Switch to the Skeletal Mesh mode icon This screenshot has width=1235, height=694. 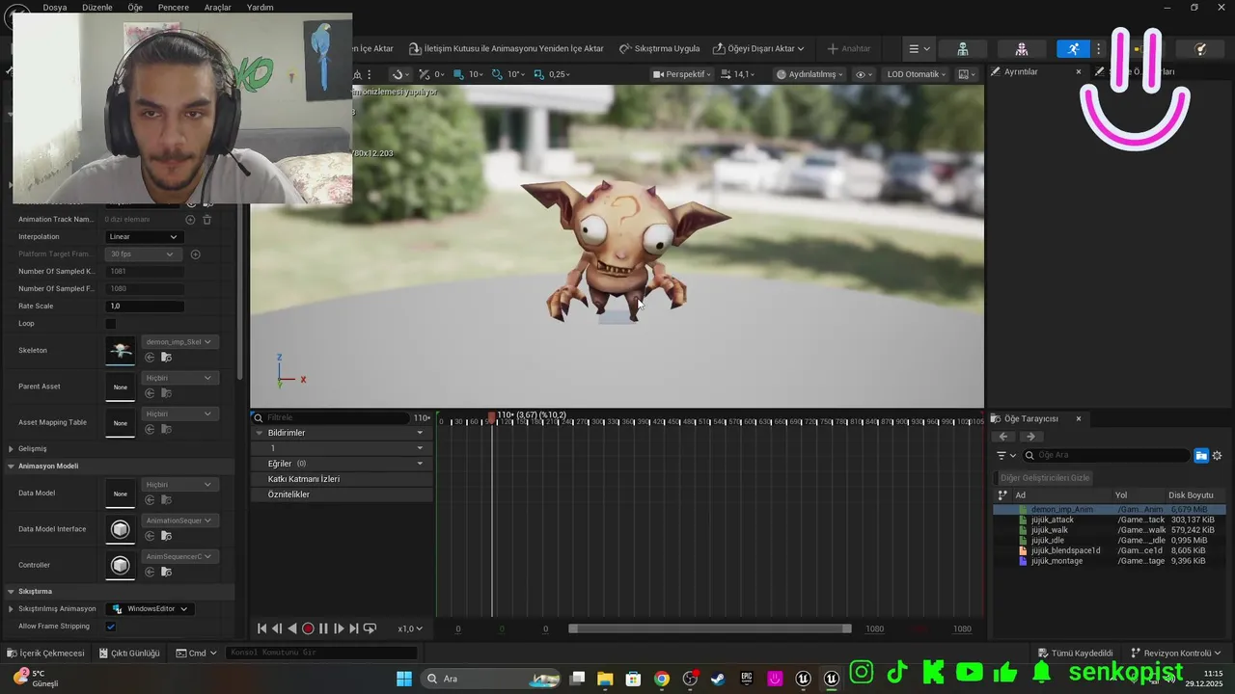1022,48
